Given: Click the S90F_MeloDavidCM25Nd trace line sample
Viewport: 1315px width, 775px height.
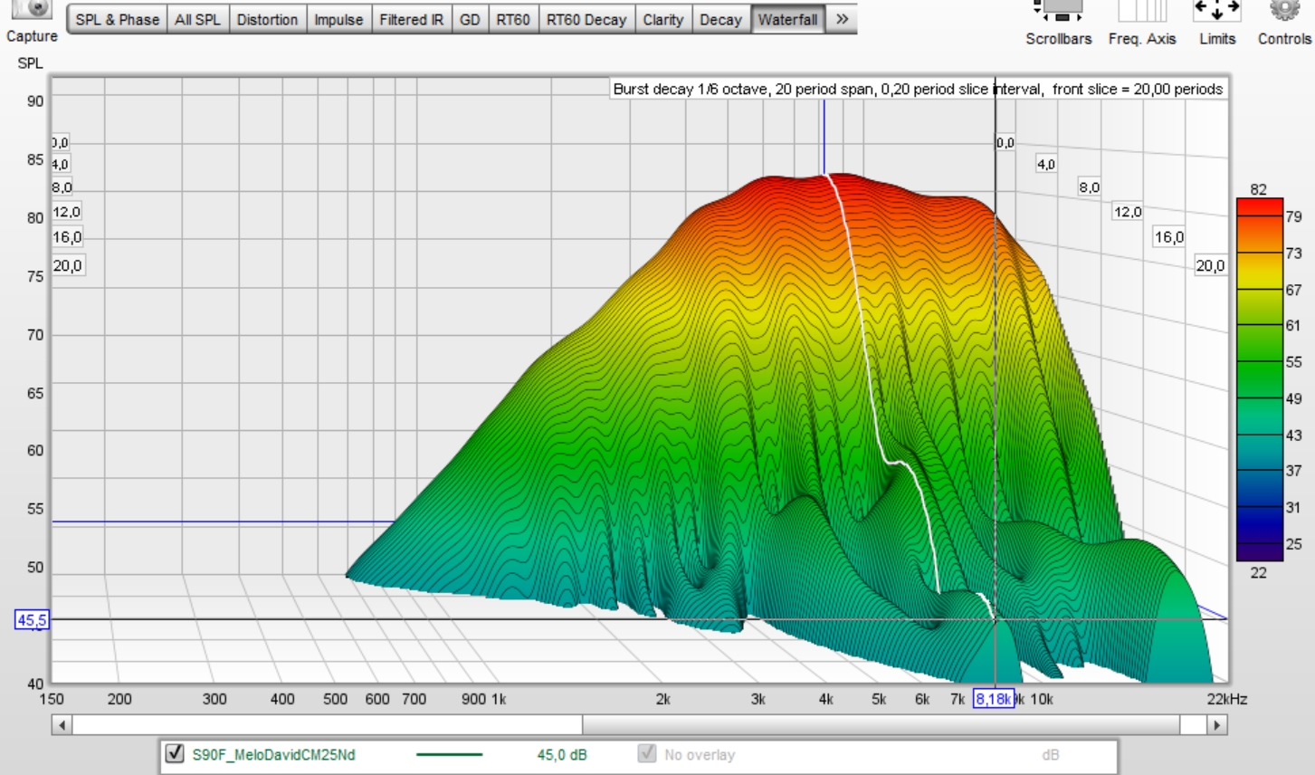Looking at the screenshot, I should pos(449,754).
